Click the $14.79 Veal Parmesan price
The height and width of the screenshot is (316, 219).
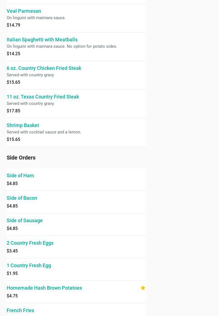pyautogui.click(x=13, y=25)
